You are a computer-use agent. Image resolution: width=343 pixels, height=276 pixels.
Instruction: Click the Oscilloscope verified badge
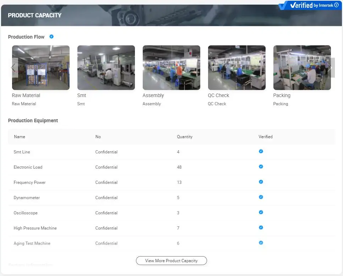tap(261, 212)
